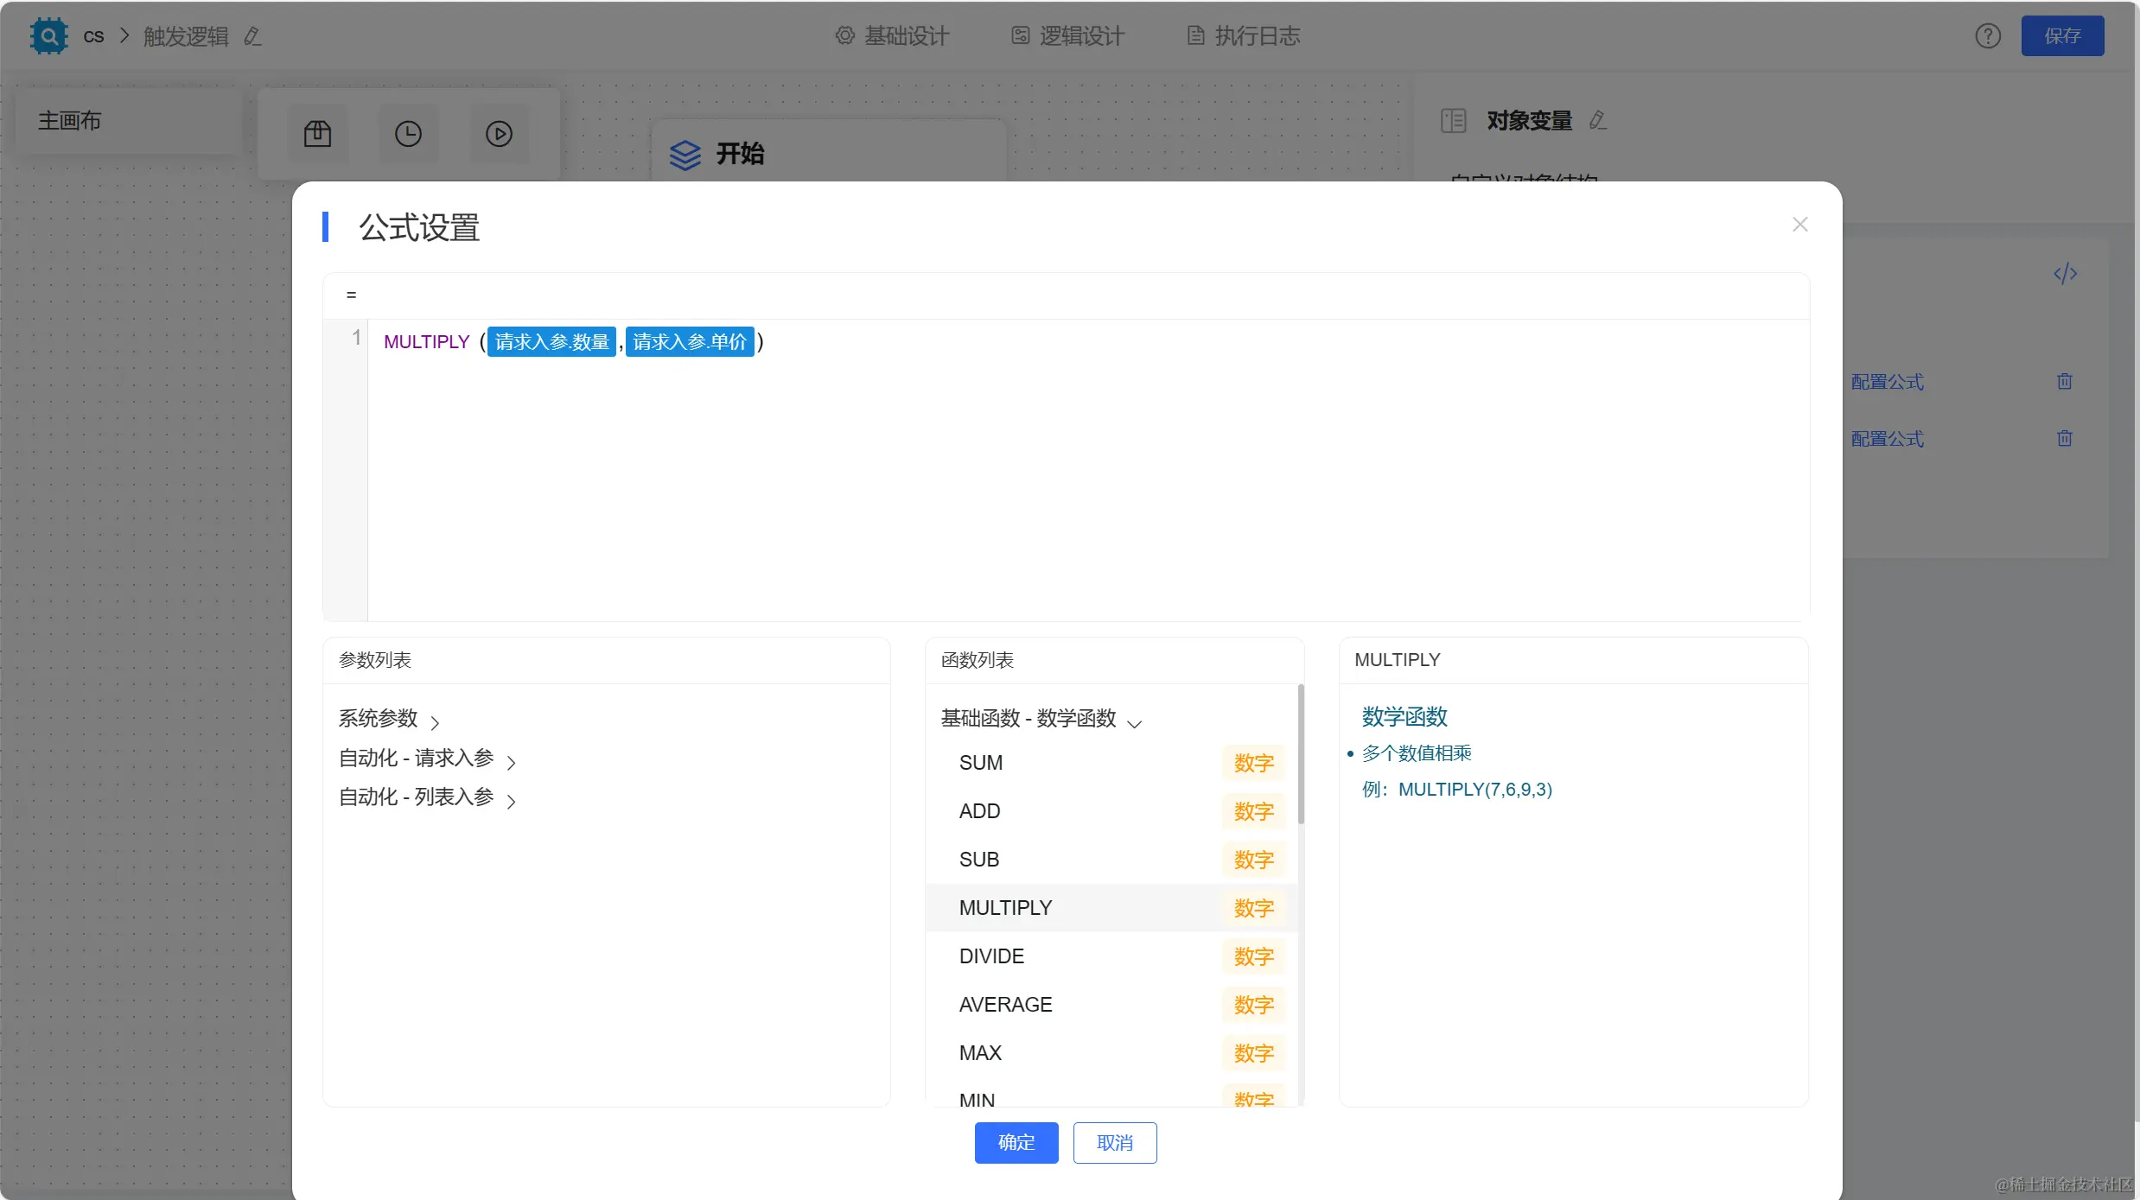The width and height of the screenshot is (2140, 1200).
Task: Click the package box toolbar icon
Action: point(317,134)
